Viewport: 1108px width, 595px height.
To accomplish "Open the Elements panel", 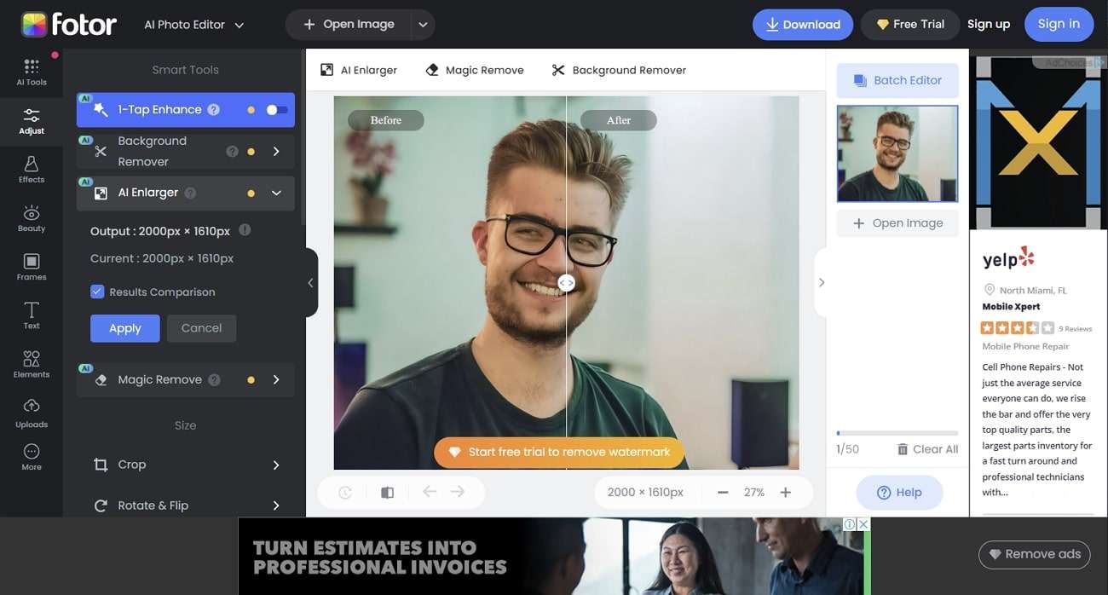I will point(32,363).
